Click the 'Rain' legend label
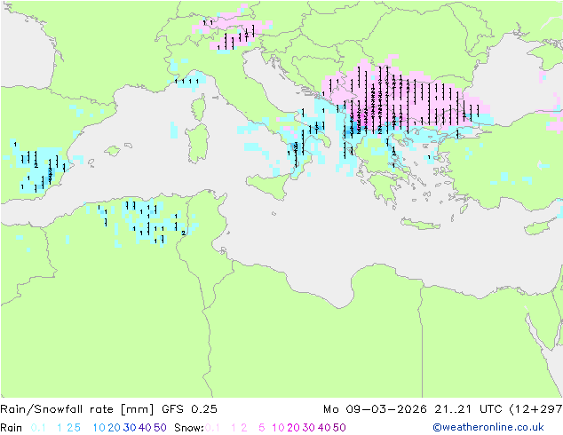Image resolution: width=563 pixels, height=435 pixels. 12,428
